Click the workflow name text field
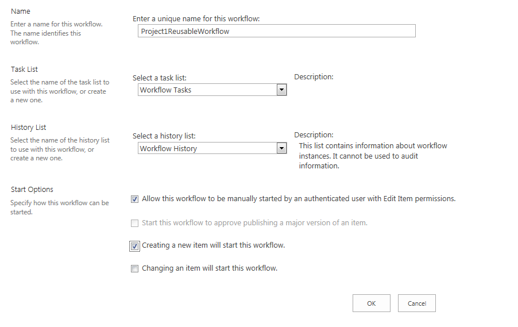The height and width of the screenshot is (327, 518). pyautogui.click(x=276, y=31)
